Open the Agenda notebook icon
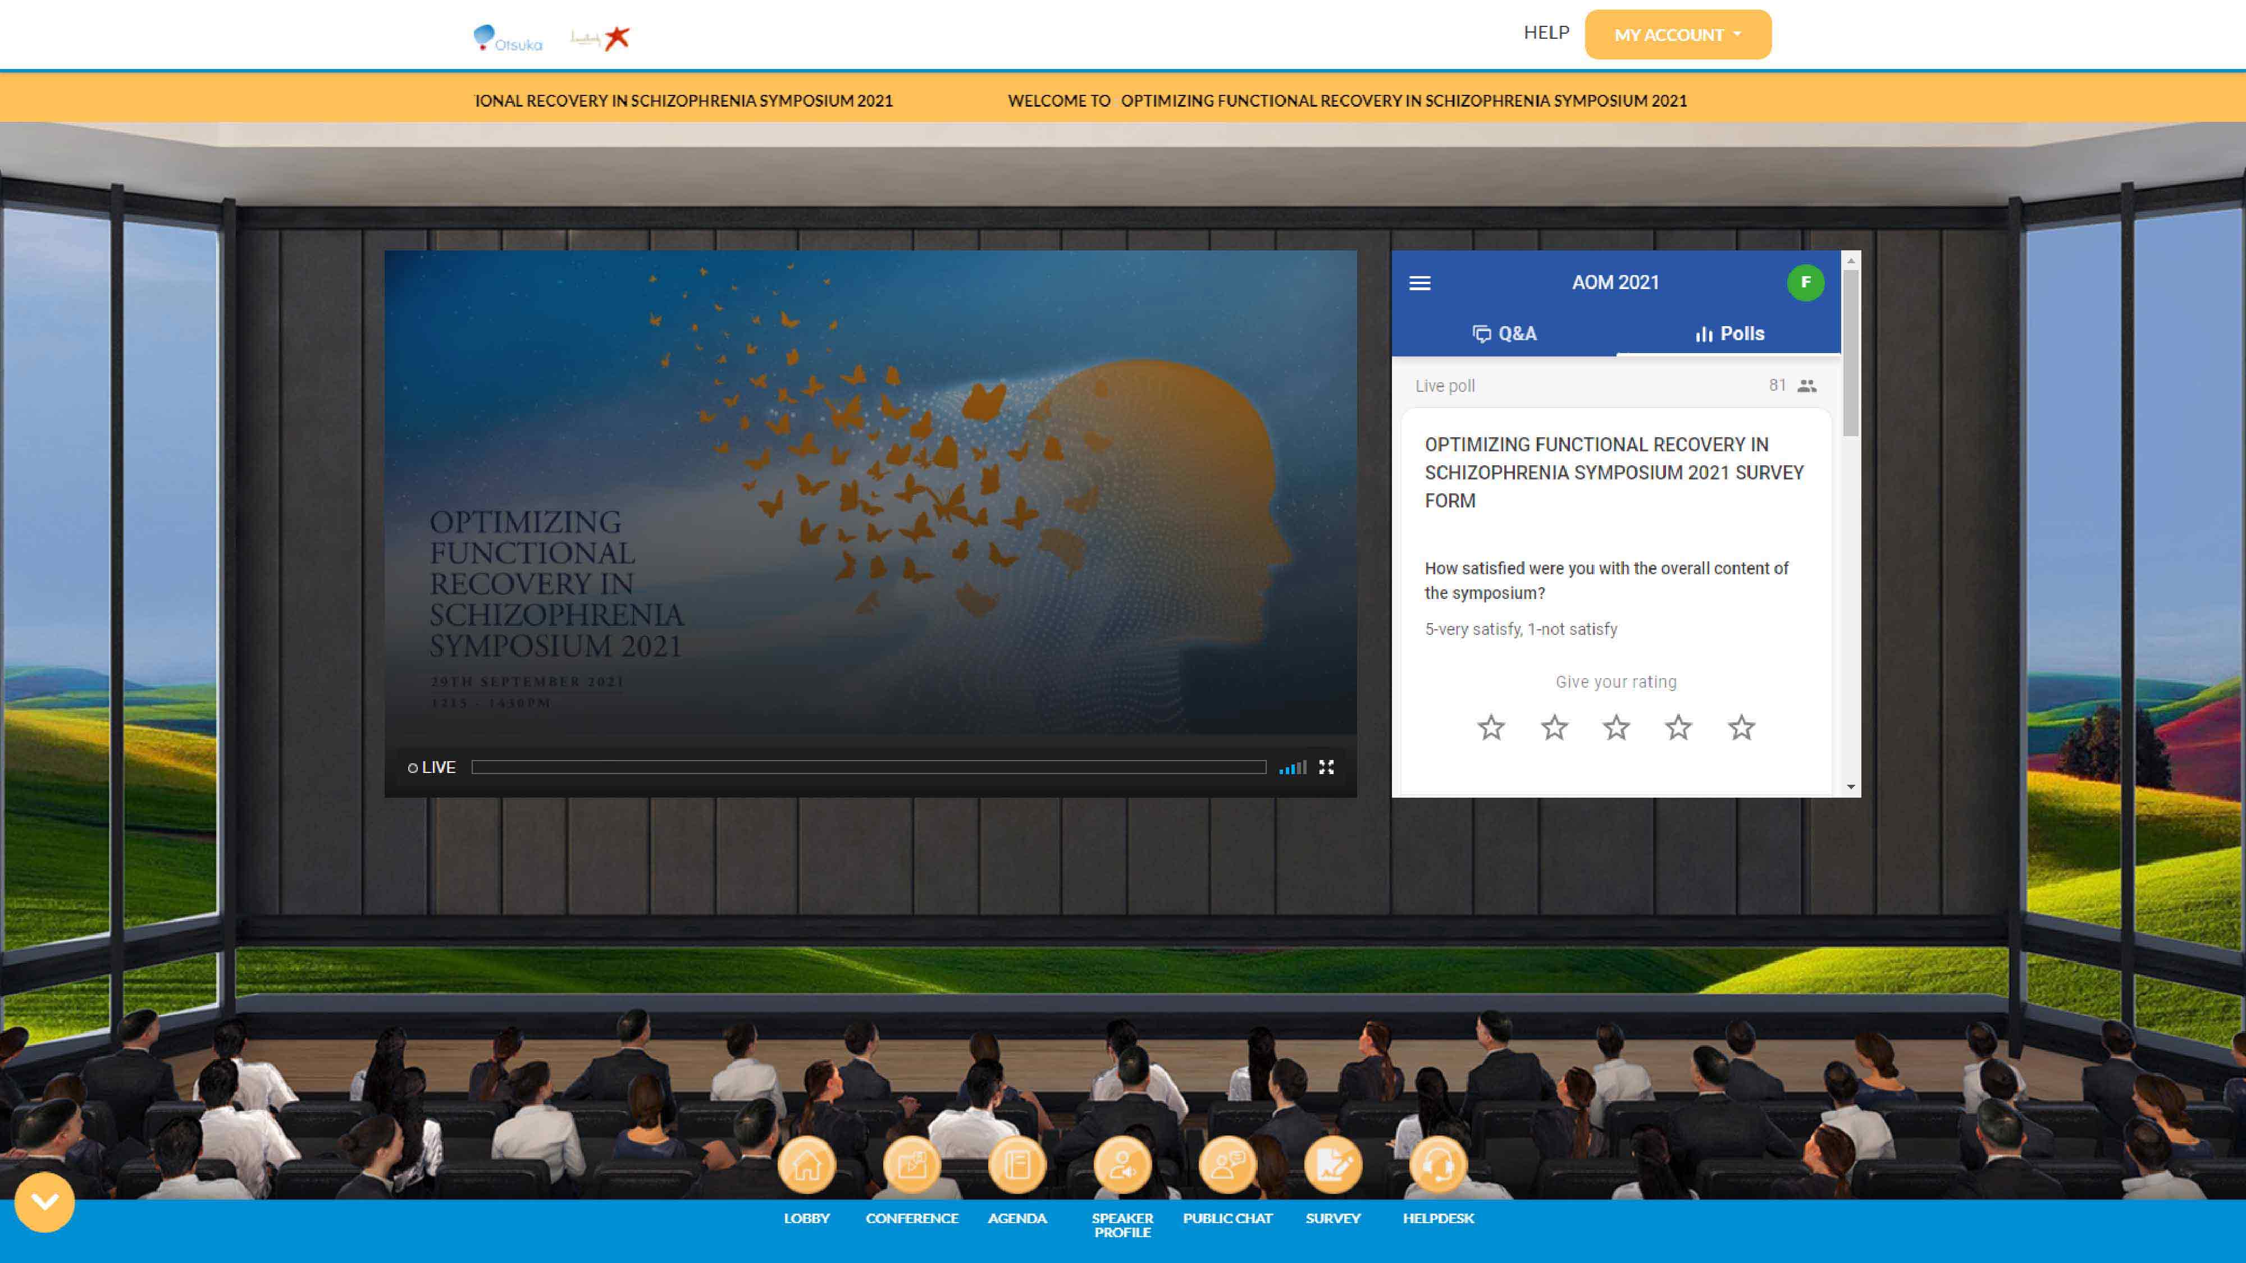This screenshot has height=1263, width=2246. pos(1017,1165)
